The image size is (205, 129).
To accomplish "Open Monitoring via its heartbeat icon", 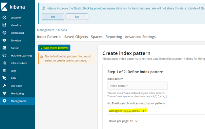I will [4, 93].
